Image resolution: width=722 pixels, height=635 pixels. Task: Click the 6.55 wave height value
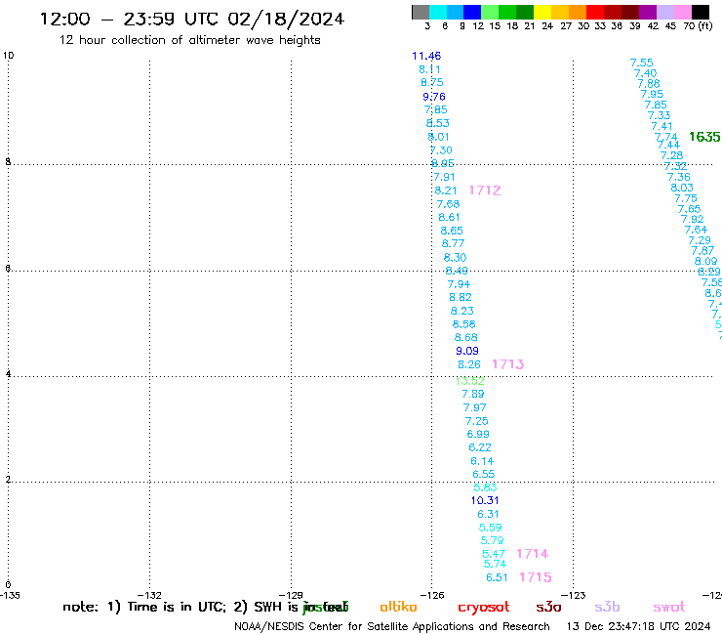[x=484, y=474]
